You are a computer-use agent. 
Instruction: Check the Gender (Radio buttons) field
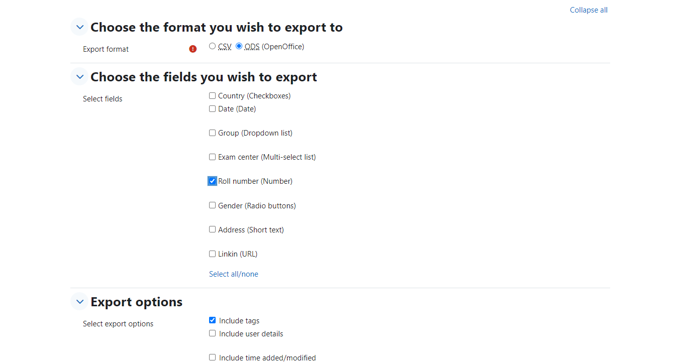(x=212, y=205)
